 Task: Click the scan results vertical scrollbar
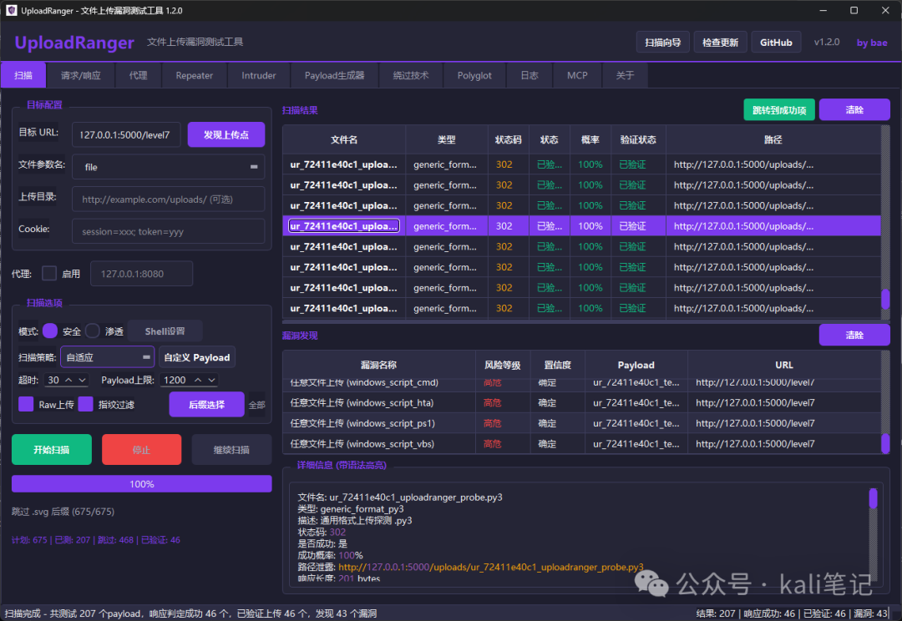point(885,222)
